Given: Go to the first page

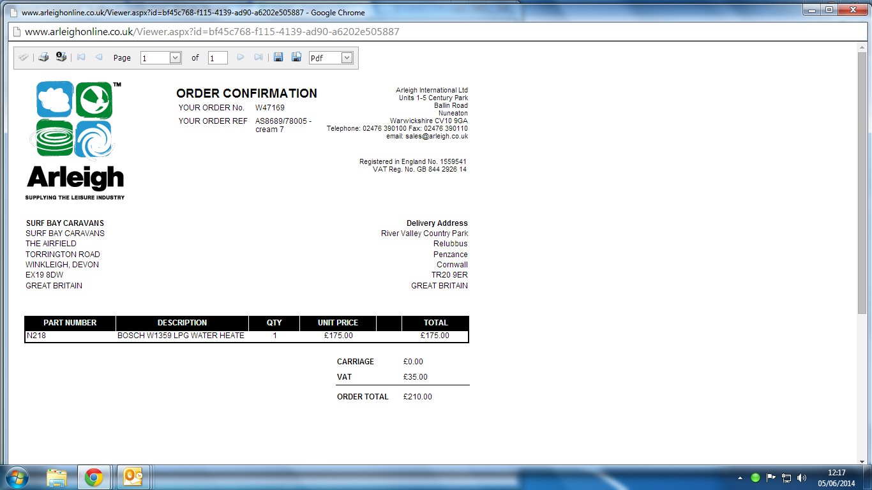Looking at the screenshot, I should 81,57.
